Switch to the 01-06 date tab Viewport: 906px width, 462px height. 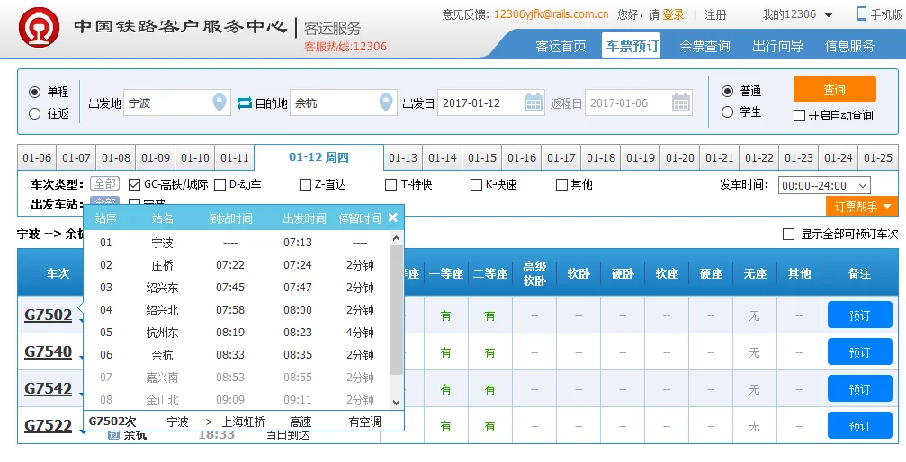37,157
